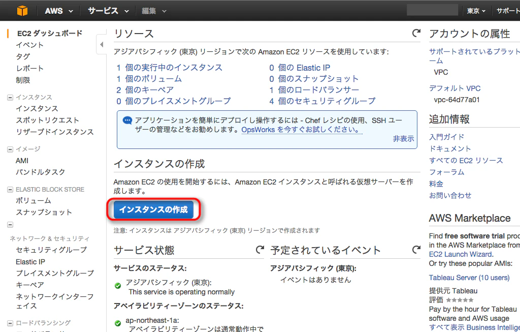Viewport: 520px width, 332px height.
Task: Collapse the ELASTIC BLOCK STORE group
Action: [10, 190]
